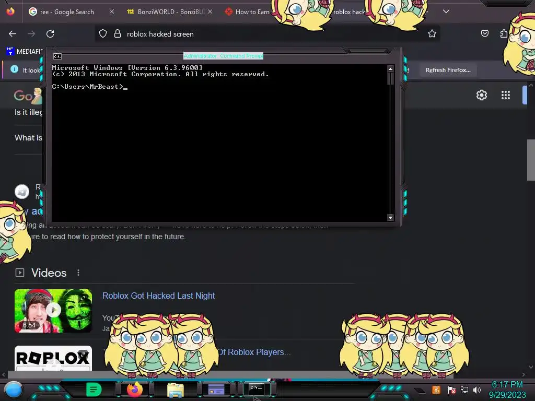Open the MEDIAFIRE bookmark

click(24, 52)
